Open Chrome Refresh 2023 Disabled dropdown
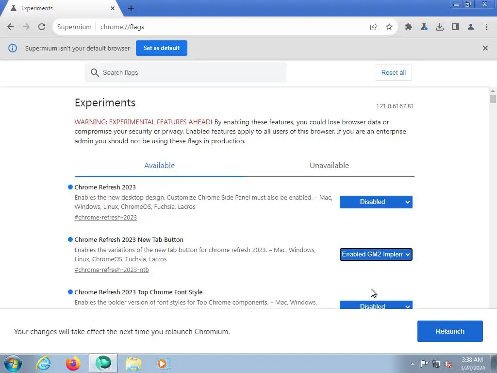Image resolution: width=497 pixels, height=373 pixels. coord(376,202)
